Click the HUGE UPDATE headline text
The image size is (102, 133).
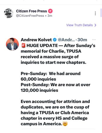pos(42,45)
